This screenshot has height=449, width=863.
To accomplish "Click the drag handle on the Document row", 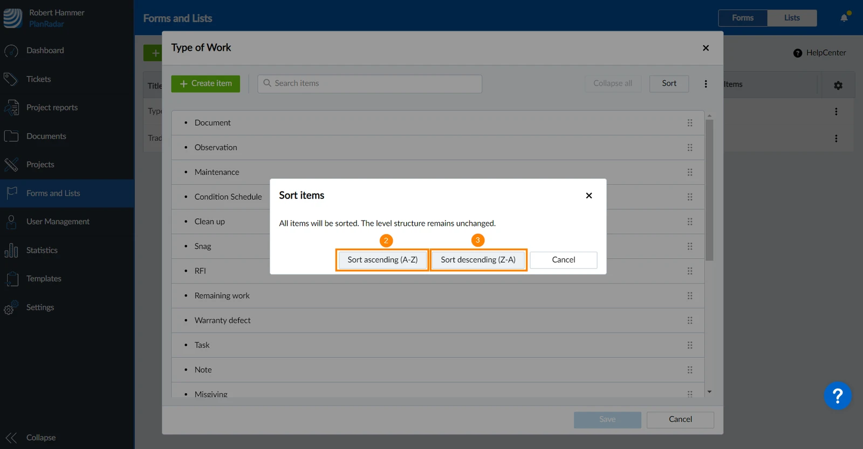I will point(690,123).
